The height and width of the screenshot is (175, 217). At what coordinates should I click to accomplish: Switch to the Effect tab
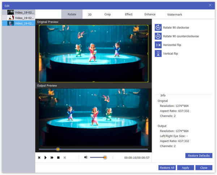tap(128, 14)
